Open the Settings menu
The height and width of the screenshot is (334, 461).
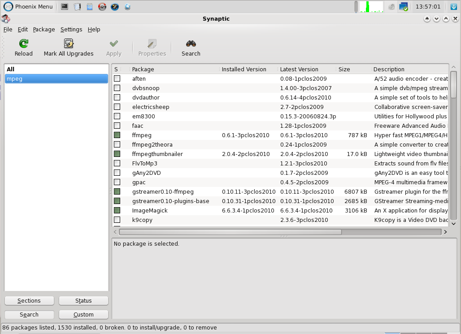pyautogui.click(x=71, y=30)
